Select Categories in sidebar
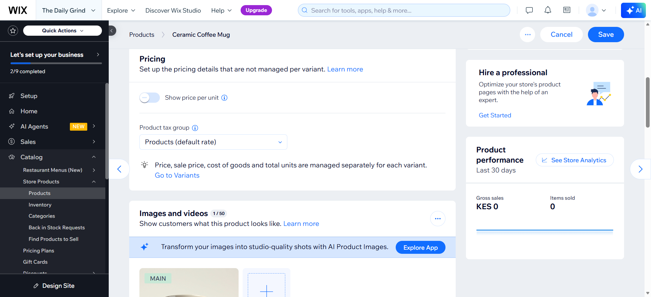 point(42,216)
